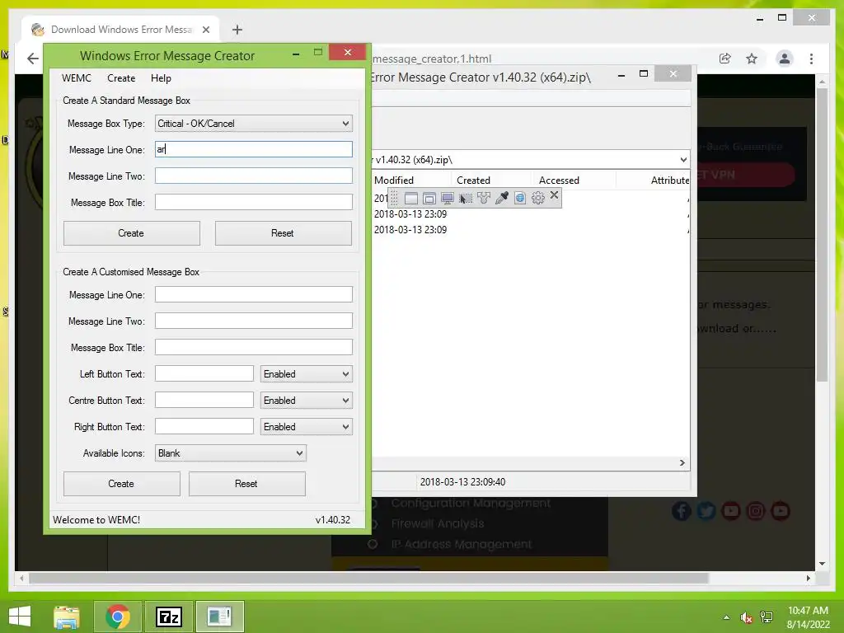Open a new browser tab
844x633 pixels.
click(237, 30)
